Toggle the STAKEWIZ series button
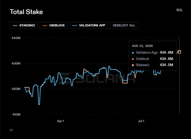Viewport: 191px width, 139px height. (x=24, y=26)
